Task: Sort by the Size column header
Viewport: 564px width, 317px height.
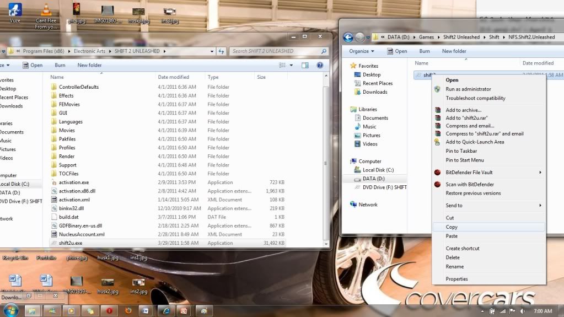Action: (x=261, y=77)
